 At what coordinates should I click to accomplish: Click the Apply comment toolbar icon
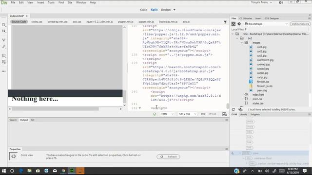pyautogui.click(x=3, y=55)
